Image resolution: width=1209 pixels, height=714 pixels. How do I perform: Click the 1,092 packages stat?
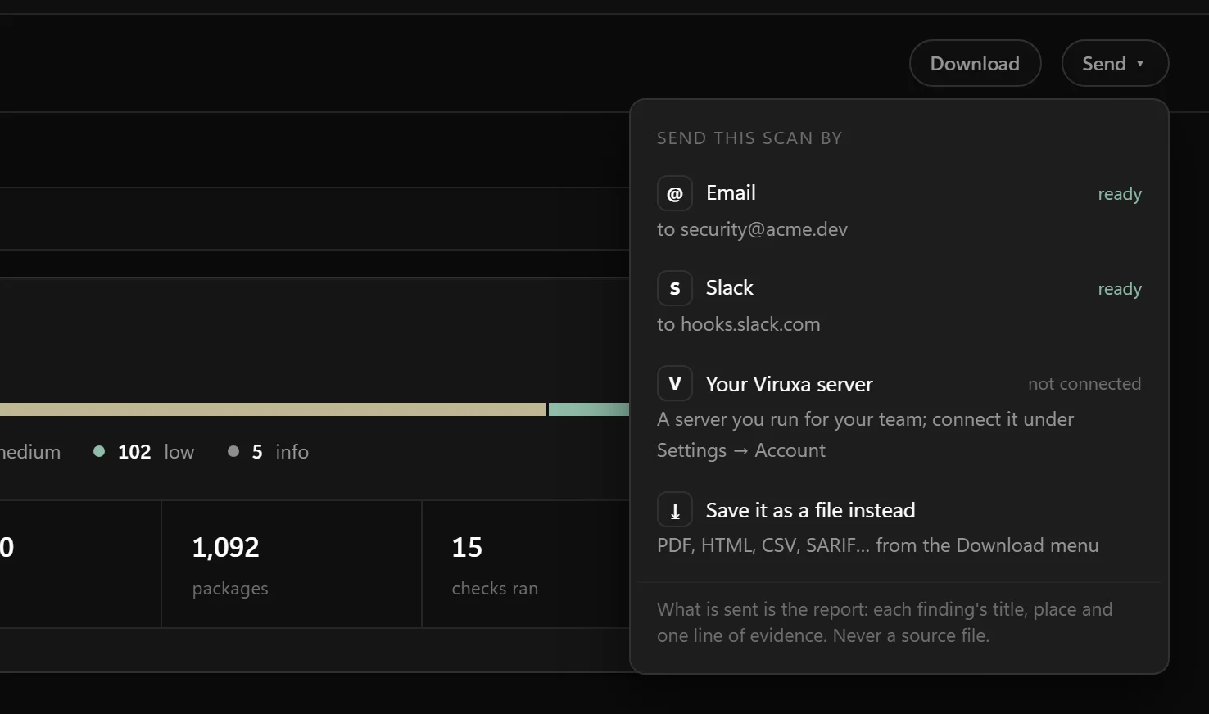point(292,564)
